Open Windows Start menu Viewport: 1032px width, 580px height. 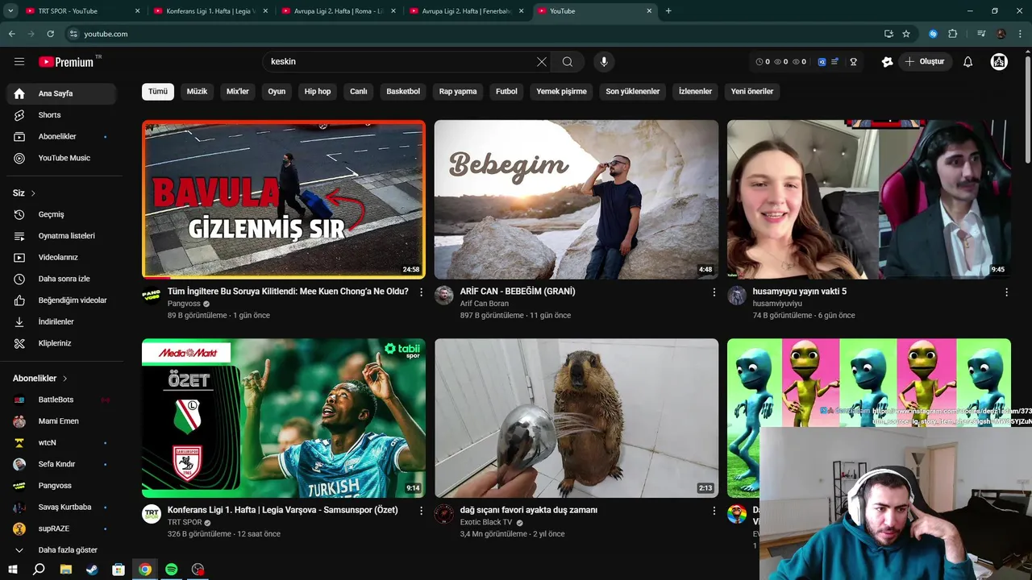point(12,570)
